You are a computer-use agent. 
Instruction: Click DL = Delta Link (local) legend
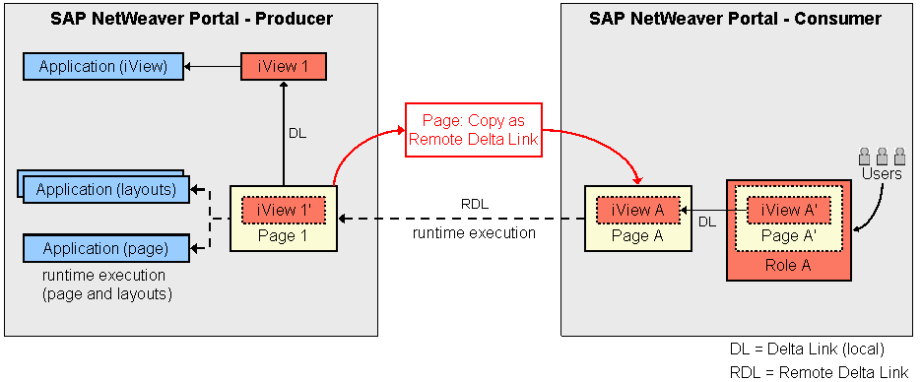tap(807, 349)
